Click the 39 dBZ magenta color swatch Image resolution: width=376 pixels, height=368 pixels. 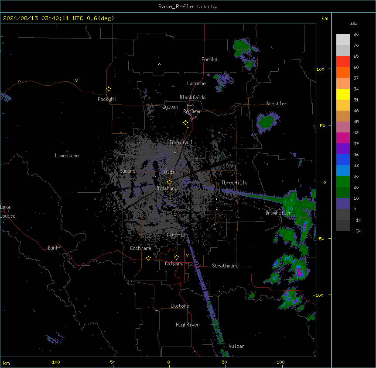pos(343,138)
